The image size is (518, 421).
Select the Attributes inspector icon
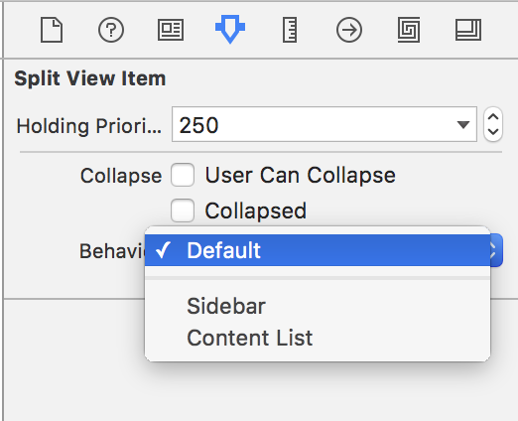click(x=230, y=29)
